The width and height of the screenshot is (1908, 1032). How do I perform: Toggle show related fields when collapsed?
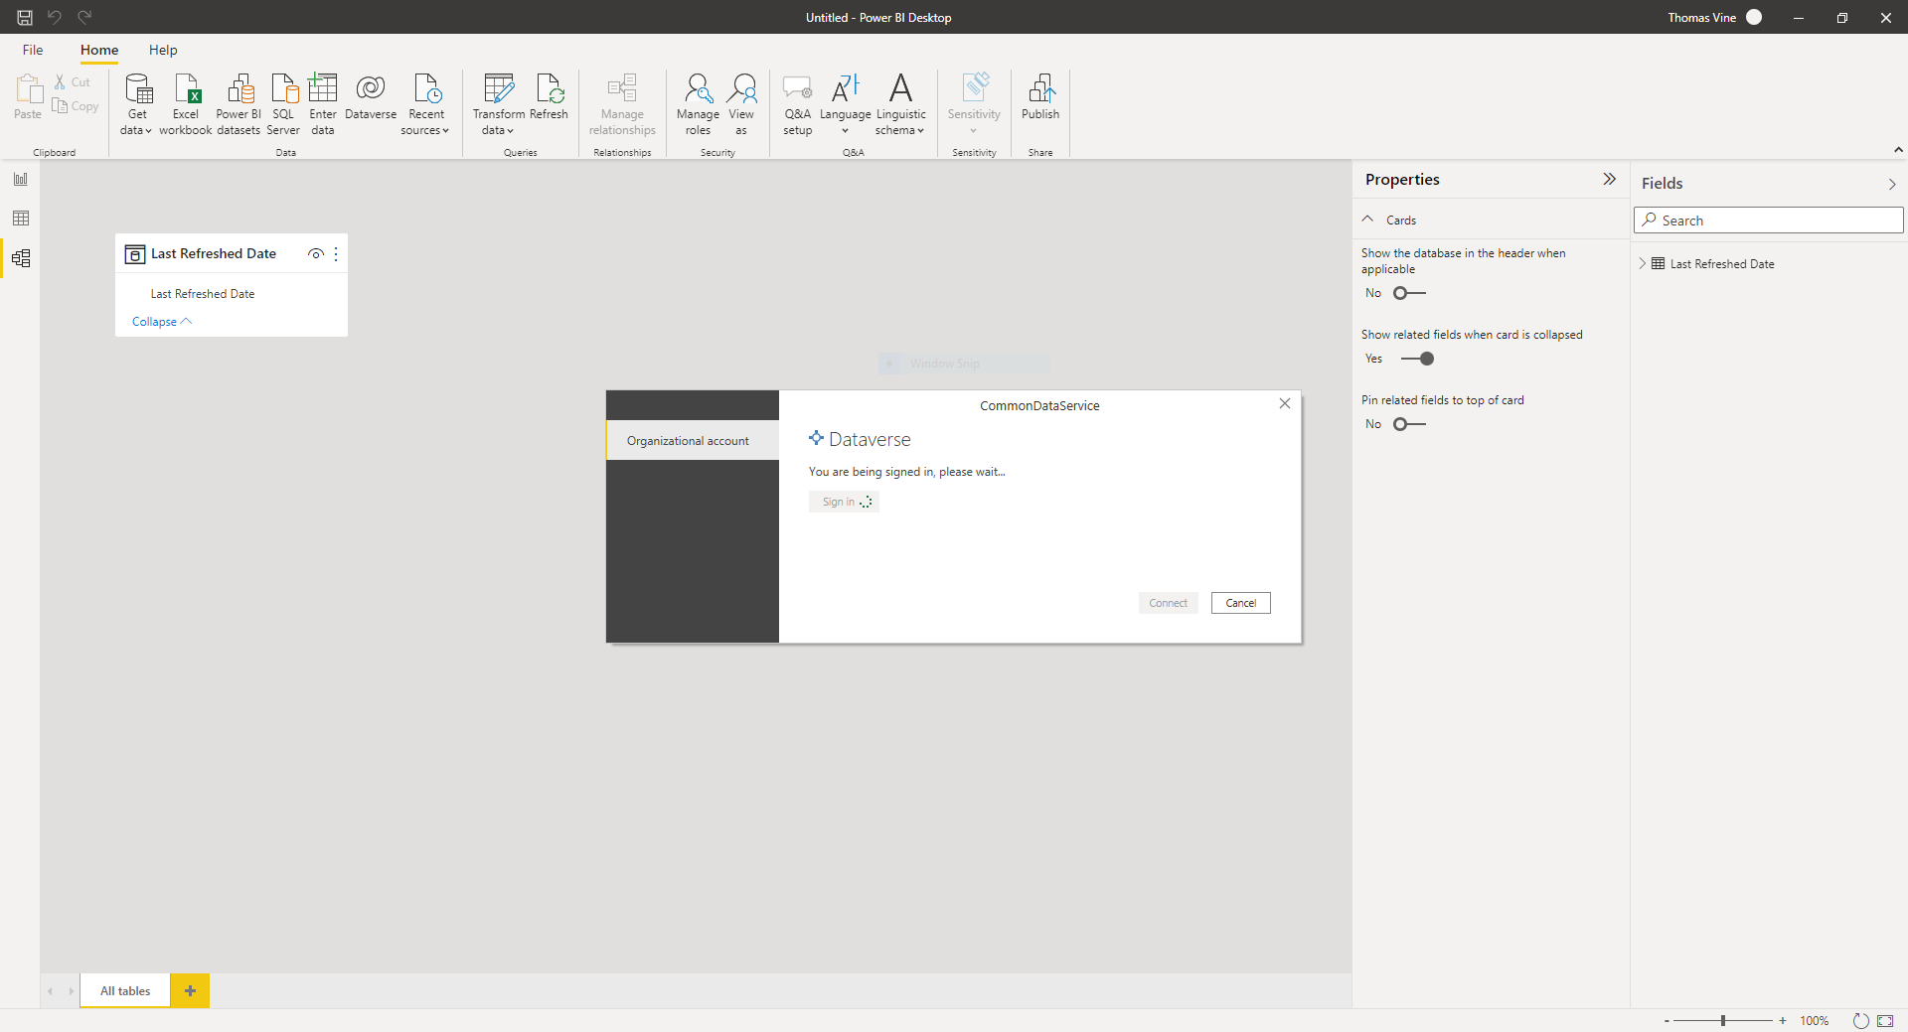(1417, 359)
